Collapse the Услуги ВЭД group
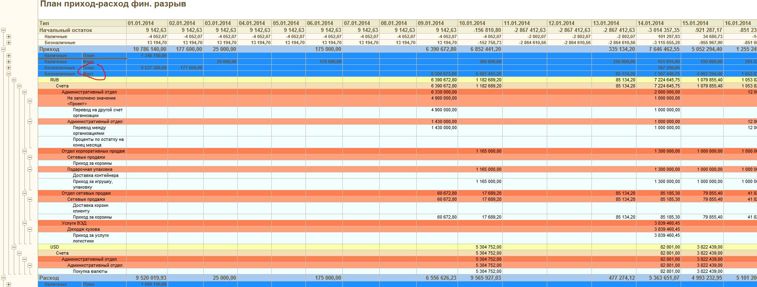The width and height of the screenshot is (757, 287). (24, 223)
